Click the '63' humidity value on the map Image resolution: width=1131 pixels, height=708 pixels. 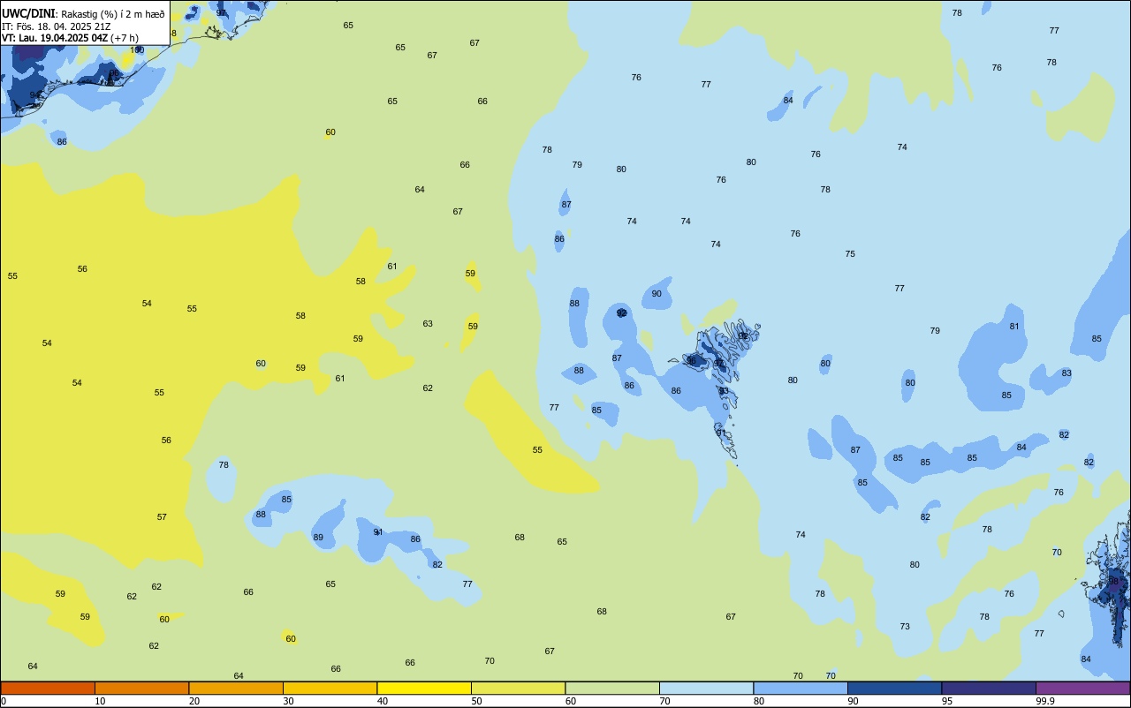(428, 324)
